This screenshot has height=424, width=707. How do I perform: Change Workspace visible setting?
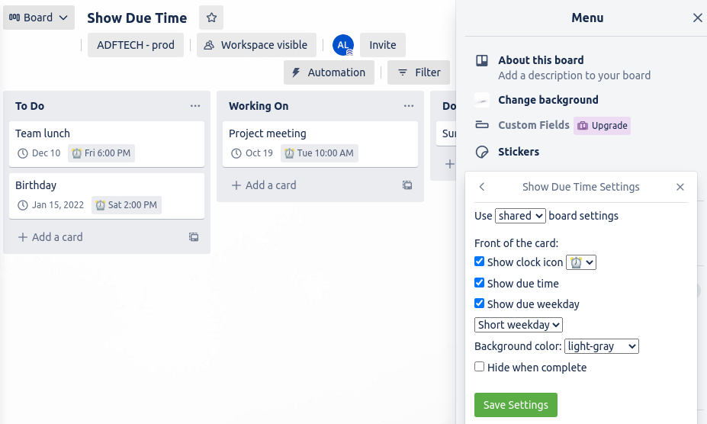(x=256, y=45)
